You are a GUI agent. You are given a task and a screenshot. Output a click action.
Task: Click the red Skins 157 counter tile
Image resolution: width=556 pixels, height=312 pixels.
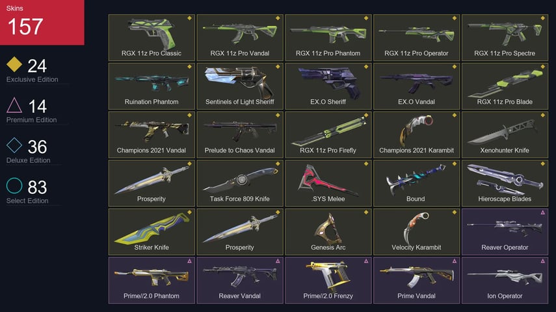click(x=42, y=22)
